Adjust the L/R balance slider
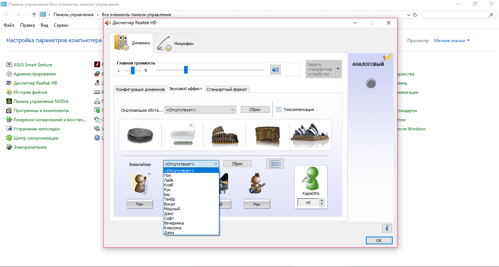Viewport: 499px width, 267px height. (x=133, y=70)
